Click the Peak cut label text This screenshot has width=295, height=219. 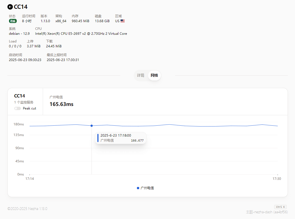29,108
